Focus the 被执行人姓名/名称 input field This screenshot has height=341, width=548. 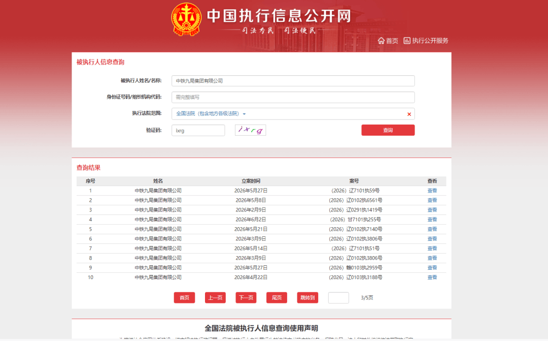point(293,81)
